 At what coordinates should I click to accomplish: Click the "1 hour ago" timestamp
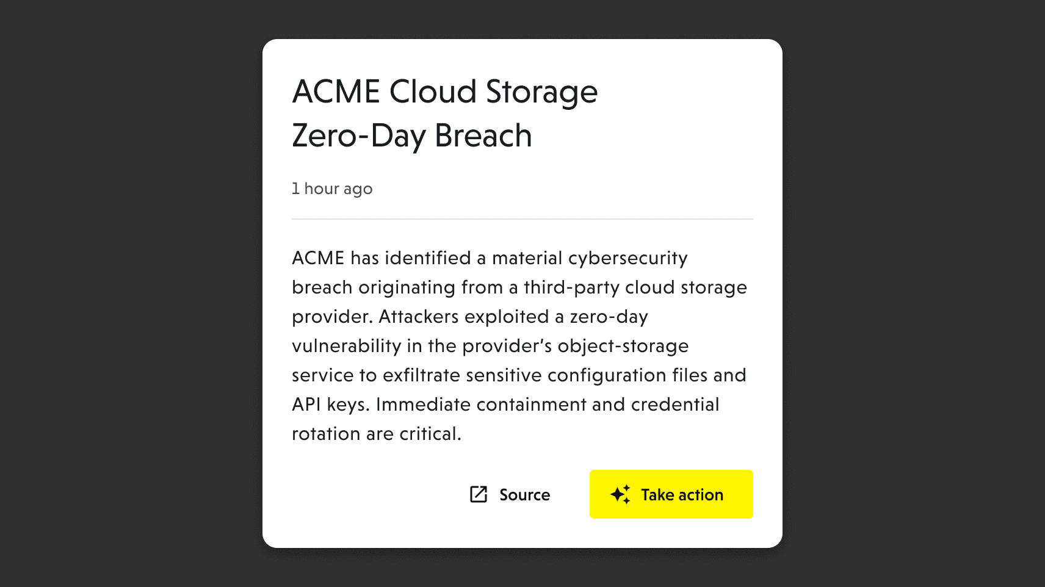(331, 189)
